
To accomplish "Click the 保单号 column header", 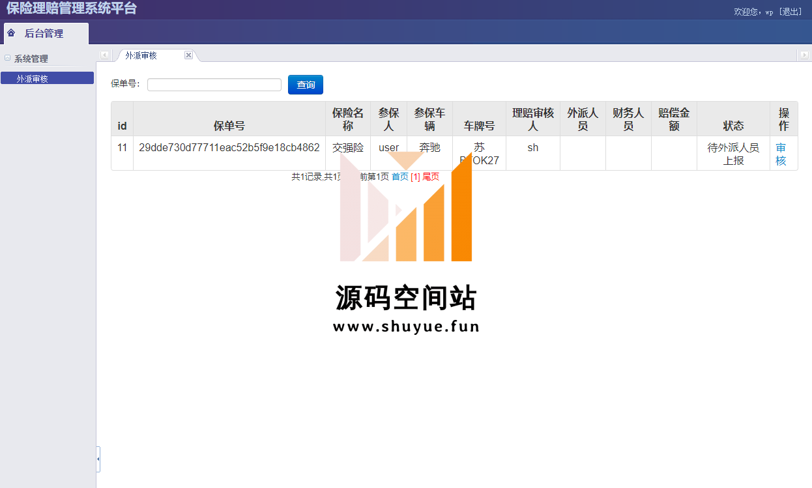I will tap(229, 126).
